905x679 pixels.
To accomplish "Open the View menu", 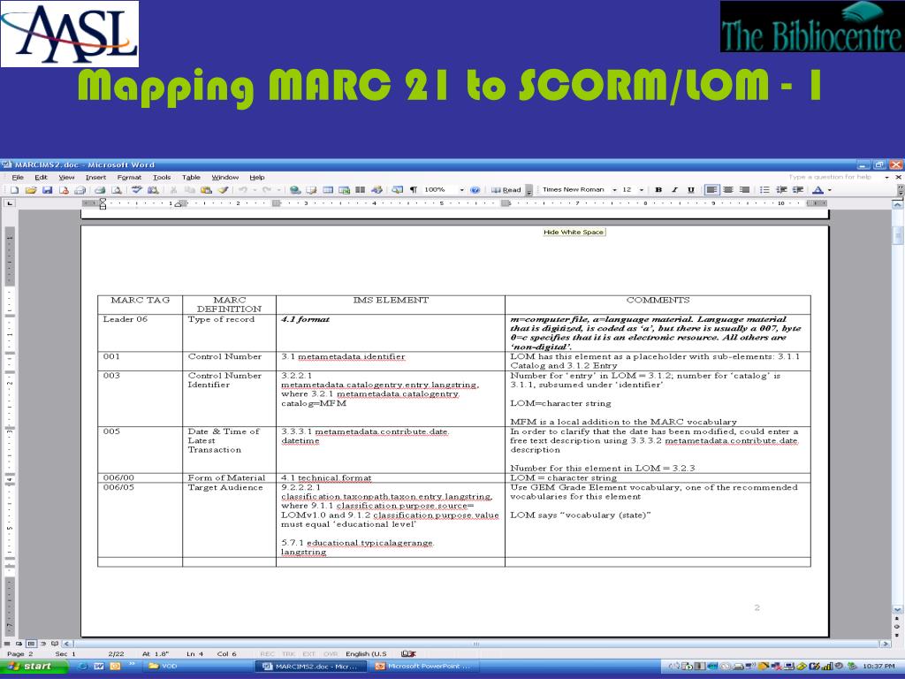I will 66,177.
